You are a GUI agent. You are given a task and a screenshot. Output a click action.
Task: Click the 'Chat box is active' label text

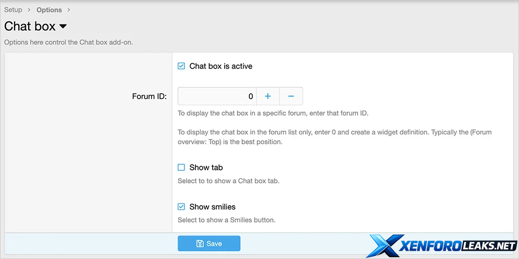[221, 66]
